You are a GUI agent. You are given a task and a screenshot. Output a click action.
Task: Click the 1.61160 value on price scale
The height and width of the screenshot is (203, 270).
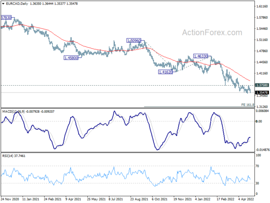pyautogui.click(x=262, y=6)
